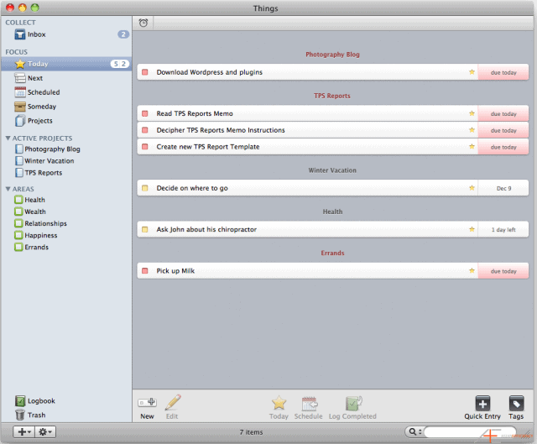Toggle star on Create new TPS Report Template
Screen dimensions: 537x444
[x=472, y=146]
